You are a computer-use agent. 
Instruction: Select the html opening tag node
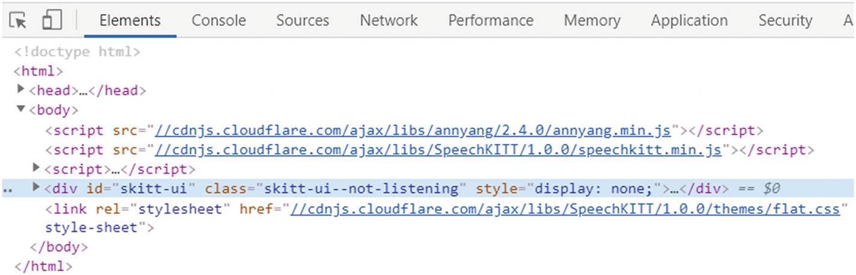tap(38, 71)
